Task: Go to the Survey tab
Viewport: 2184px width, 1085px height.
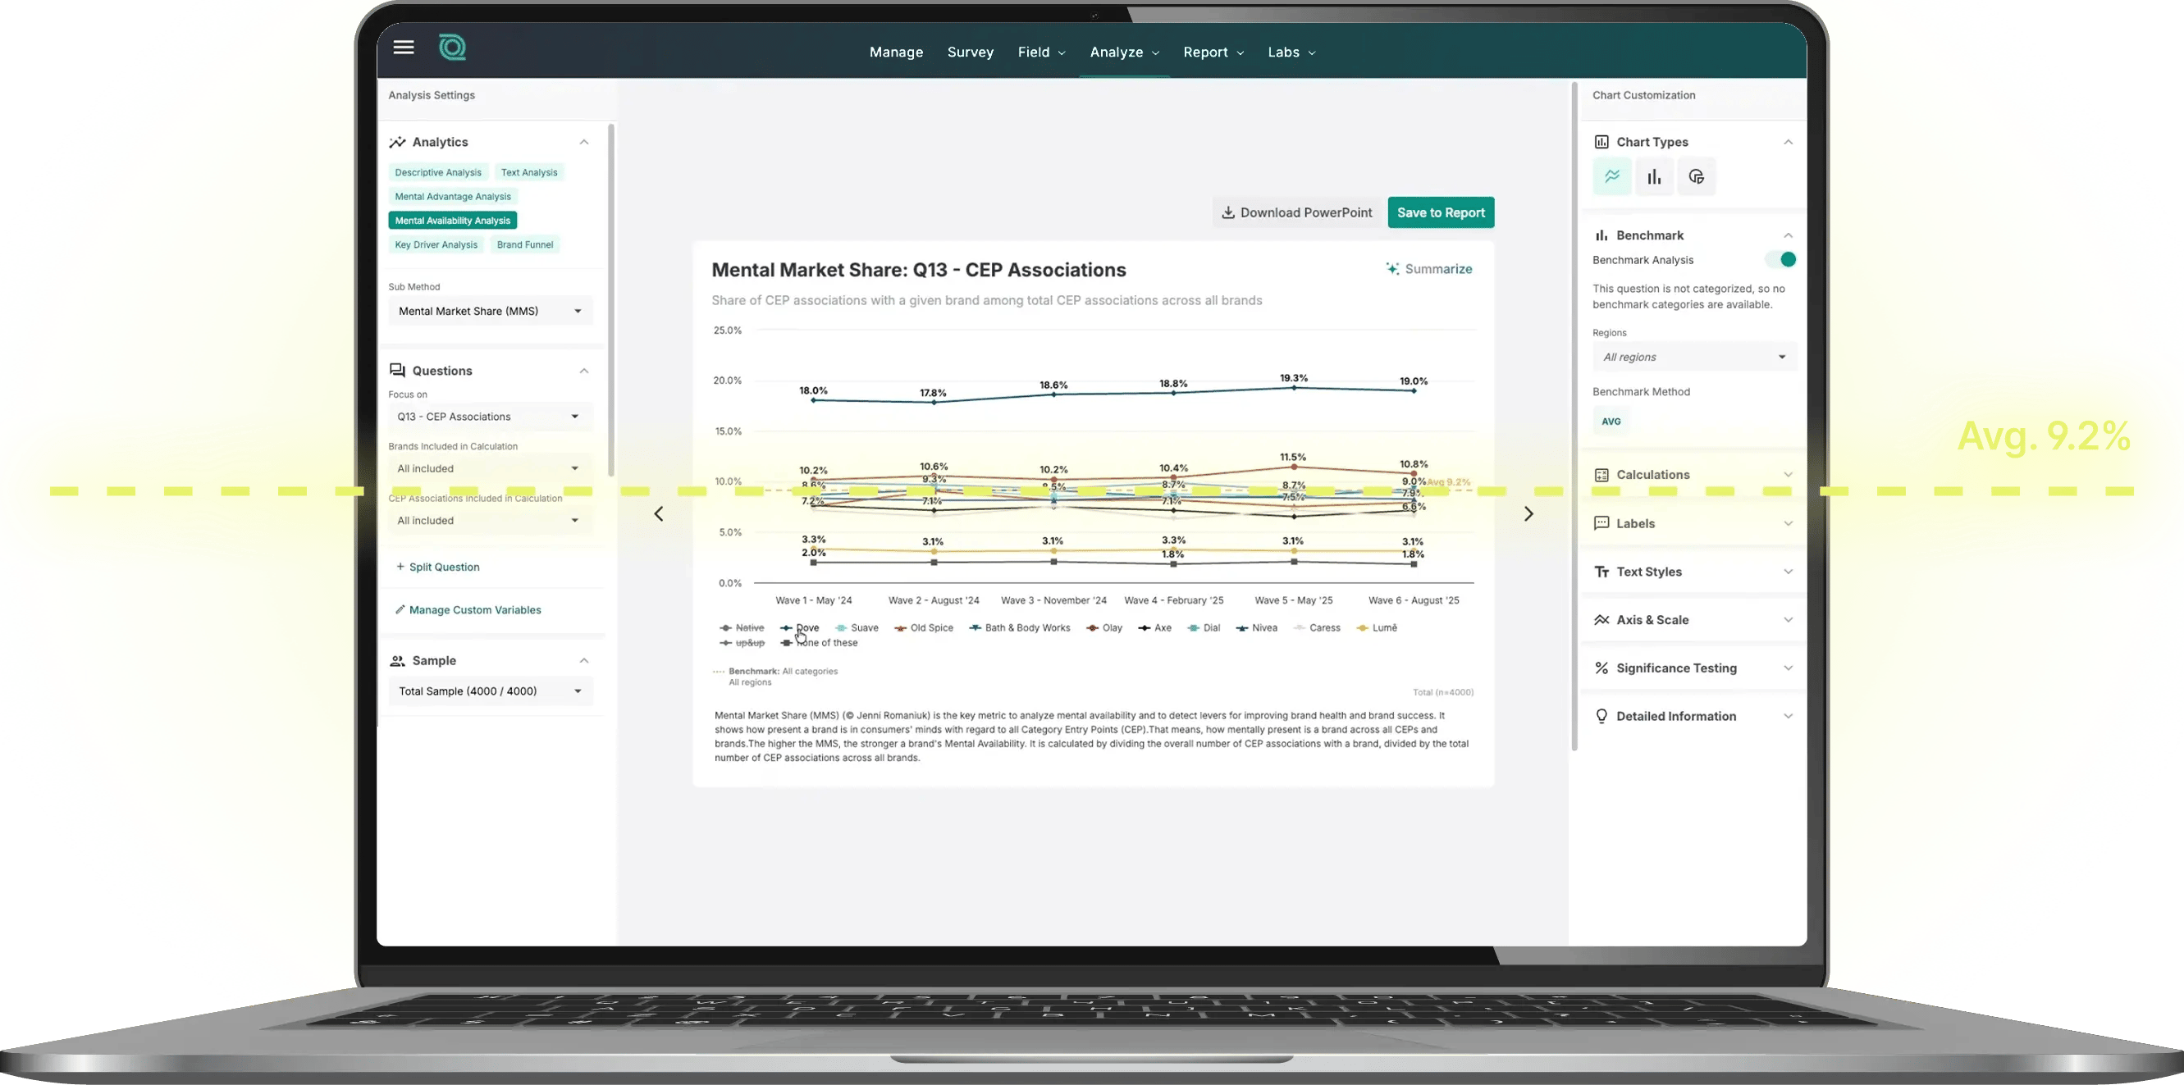Action: coord(970,52)
